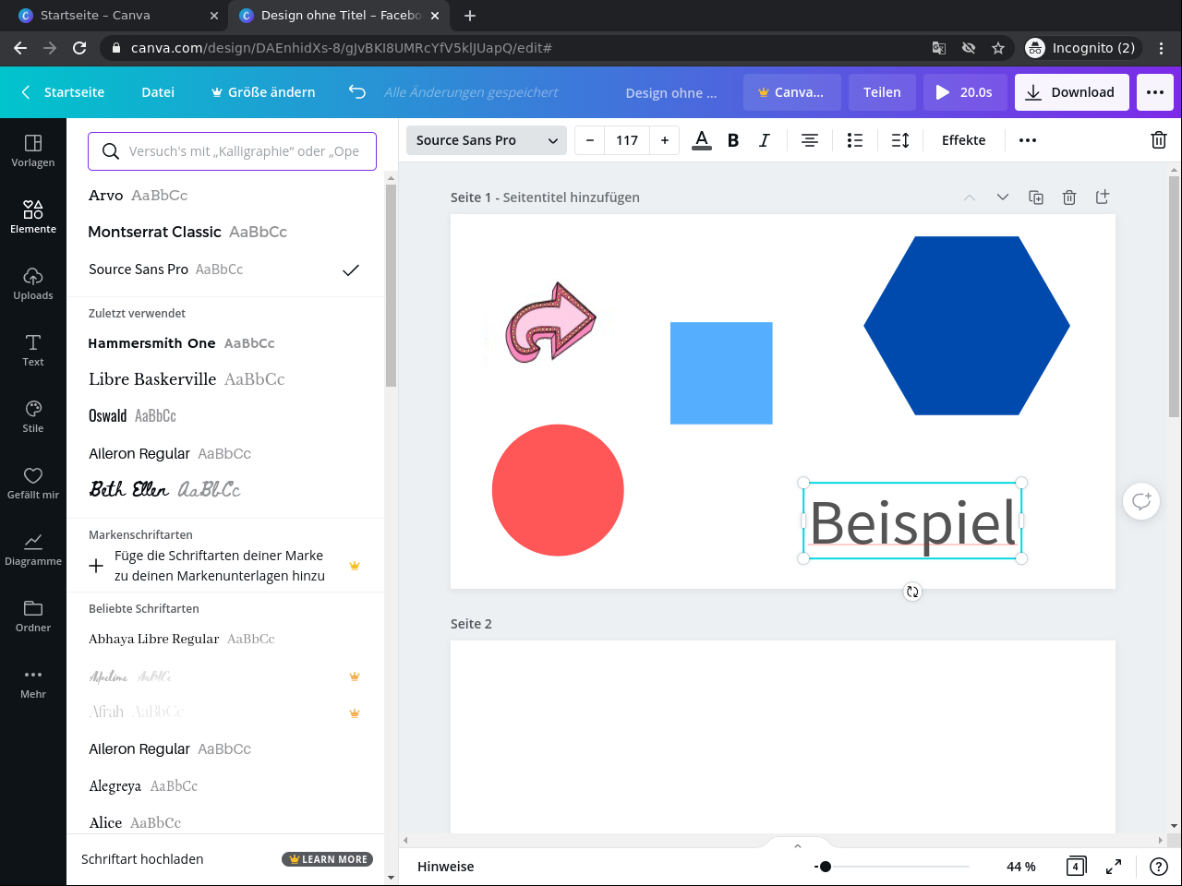Decrease the font size
The width and height of the screenshot is (1182, 886).
[x=590, y=140]
